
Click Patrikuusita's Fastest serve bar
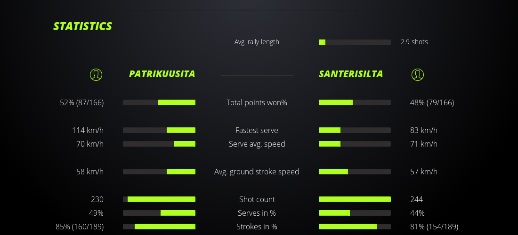pos(159,130)
